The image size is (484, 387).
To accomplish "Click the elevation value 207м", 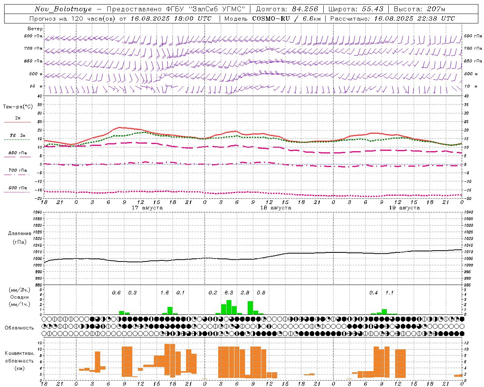I will [x=436, y=9].
